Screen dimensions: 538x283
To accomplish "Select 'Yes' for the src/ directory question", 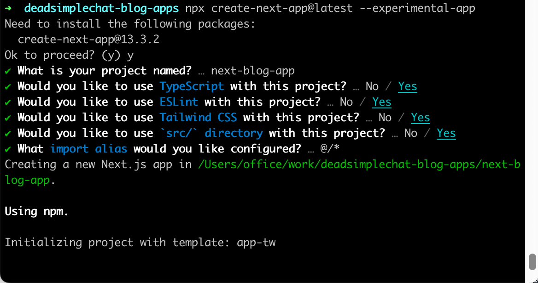I will click(x=446, y=133).
